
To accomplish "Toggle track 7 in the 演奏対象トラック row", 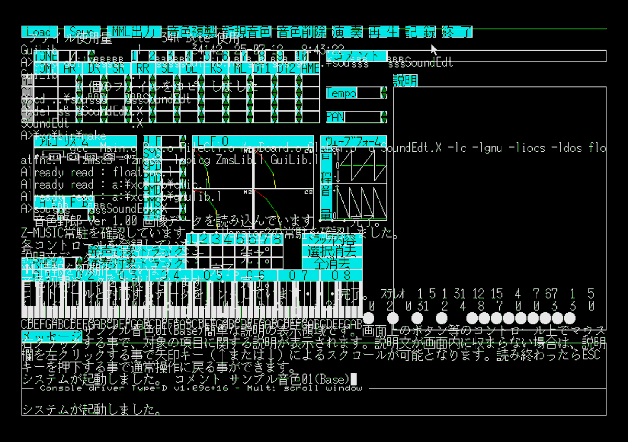I will [265, 264].
